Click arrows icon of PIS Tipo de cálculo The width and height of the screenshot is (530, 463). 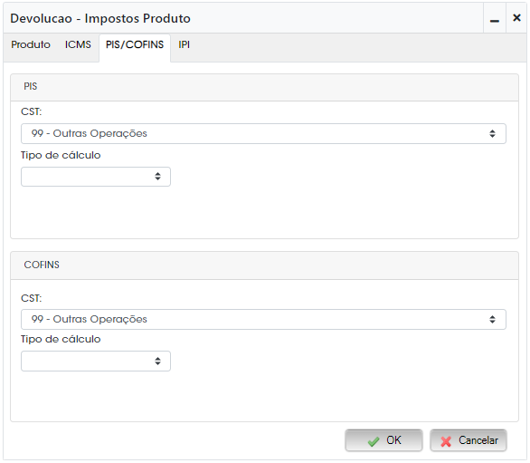point(157,177)
